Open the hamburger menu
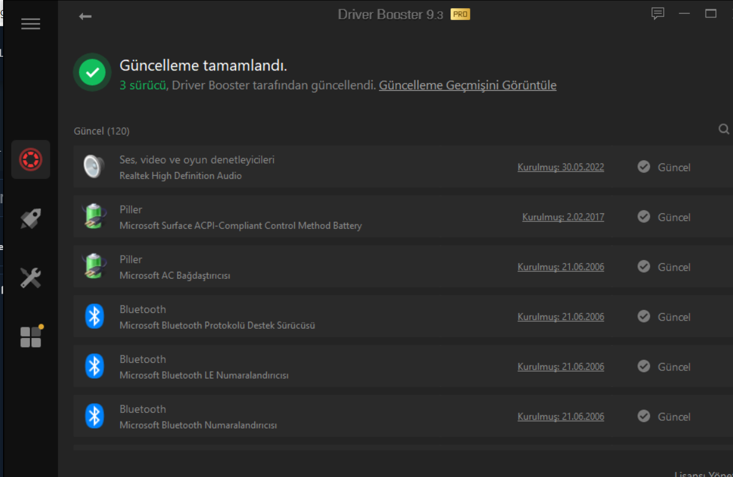 pos(31,24)
